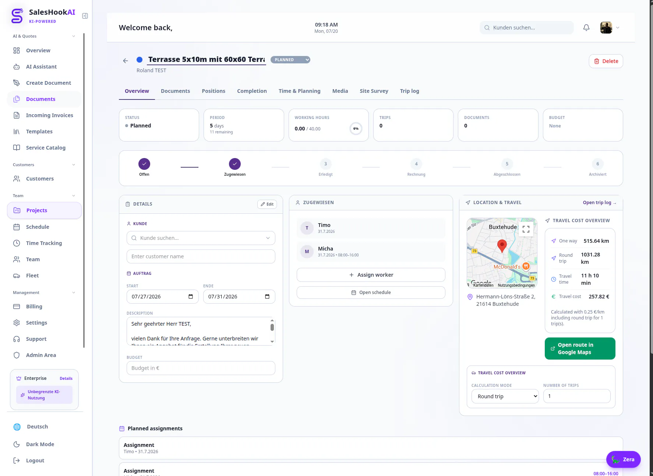
Task: Click the Budget in € field
Action: [201, 368]
